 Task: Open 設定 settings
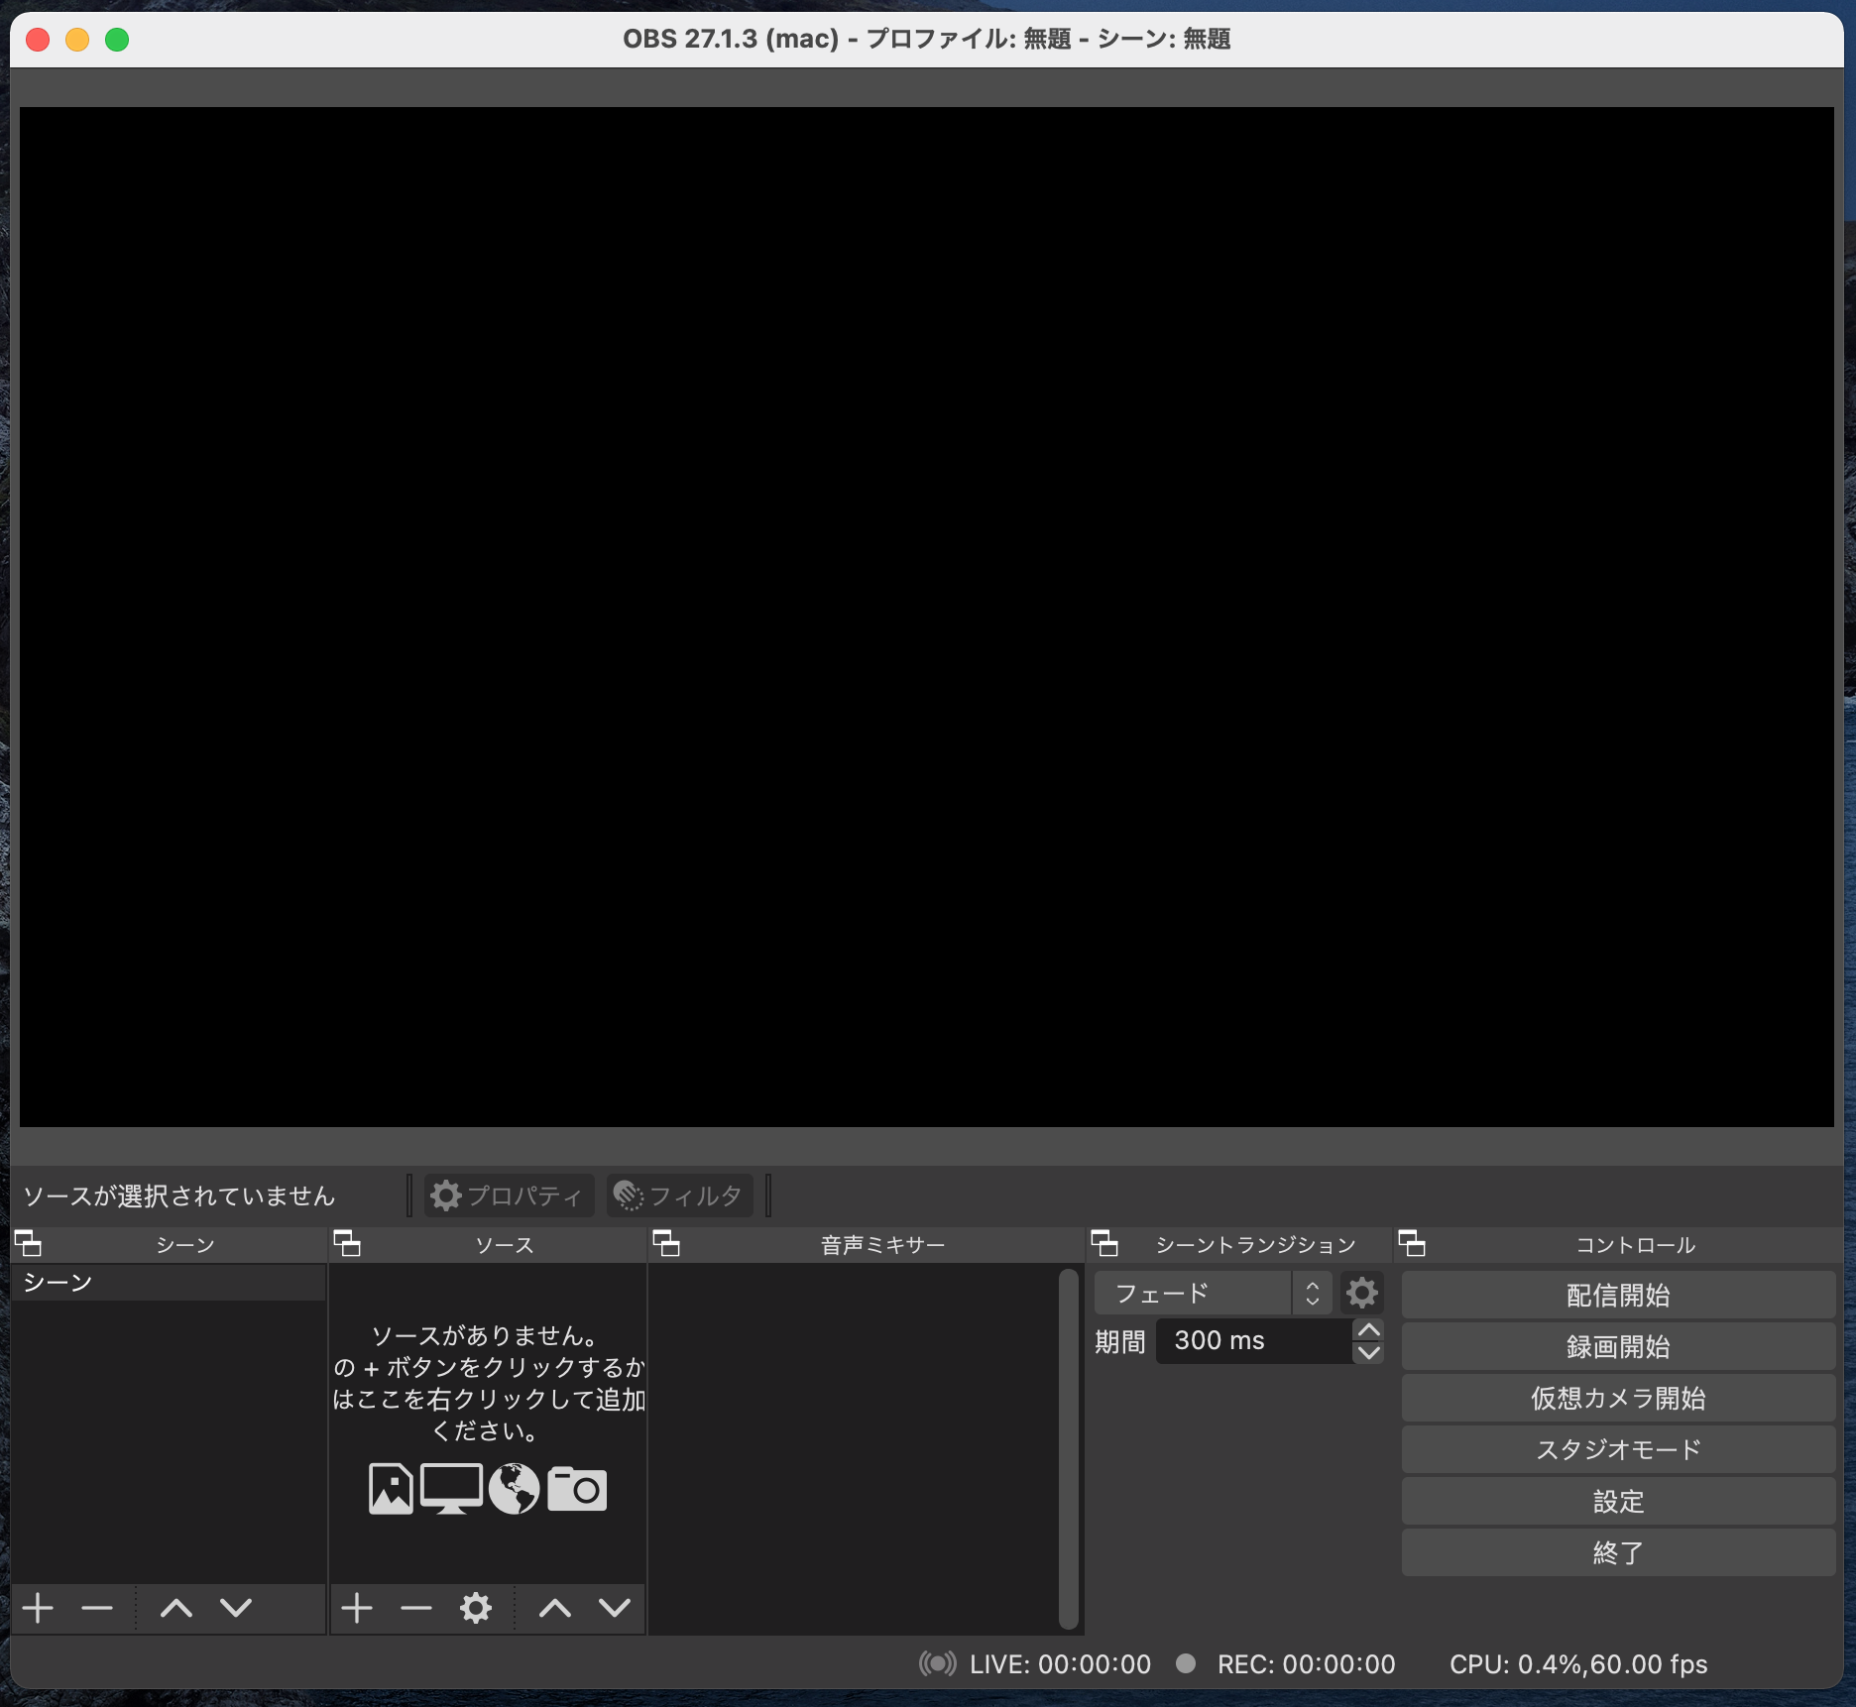1618,1501
